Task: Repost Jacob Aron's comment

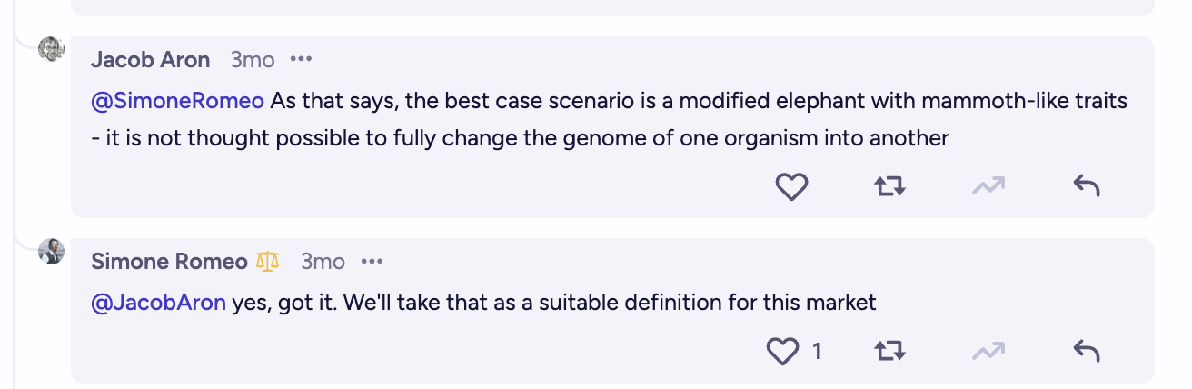Action: 889,187
